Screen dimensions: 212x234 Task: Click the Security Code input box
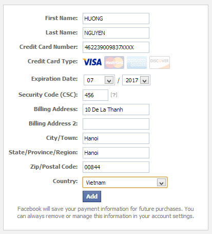click(95, 95)
